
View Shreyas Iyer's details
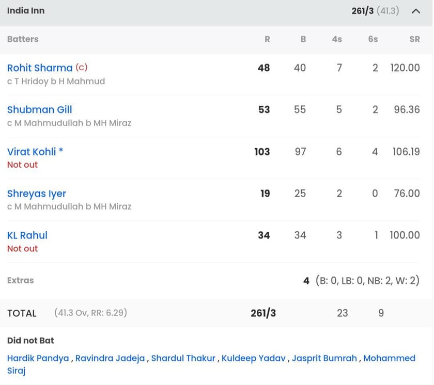point(36,194)
